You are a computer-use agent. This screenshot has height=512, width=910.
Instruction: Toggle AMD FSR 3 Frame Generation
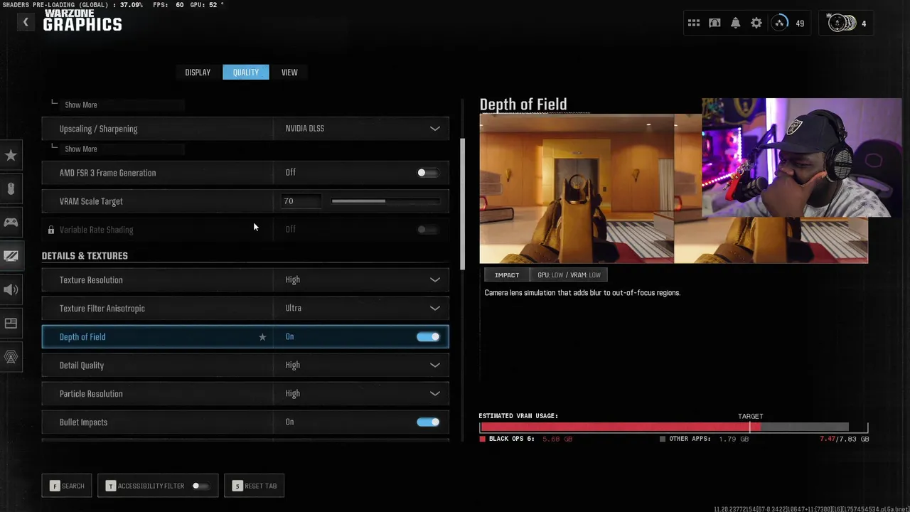(x=427, y=173)
